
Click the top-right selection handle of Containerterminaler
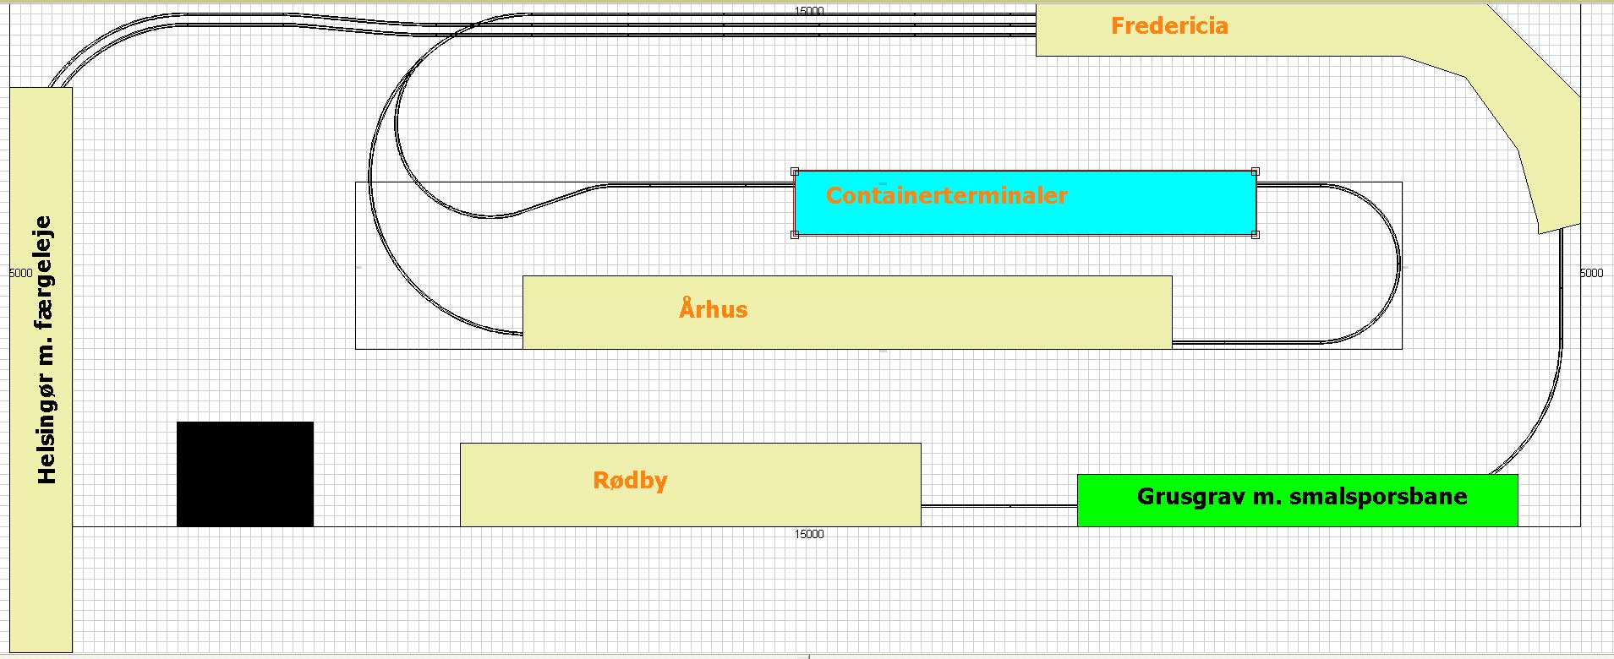(1256, 172)
